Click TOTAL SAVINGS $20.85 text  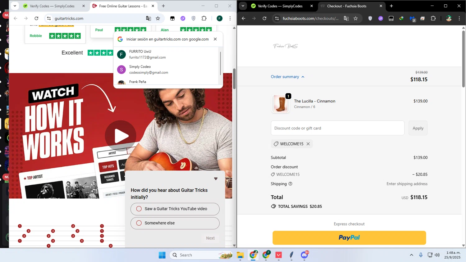coord(300,206)
